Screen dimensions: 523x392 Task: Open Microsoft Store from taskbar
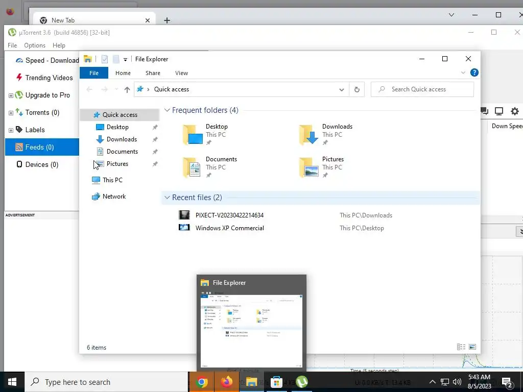coord(276,382)
